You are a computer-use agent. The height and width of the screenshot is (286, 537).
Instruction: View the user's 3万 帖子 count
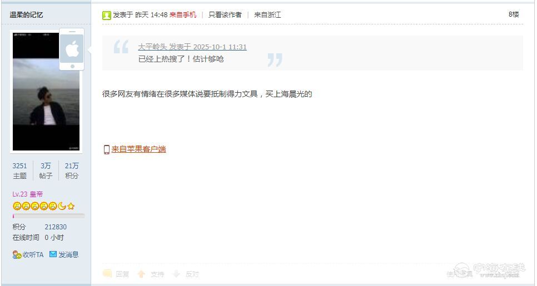tap(46, 170)
